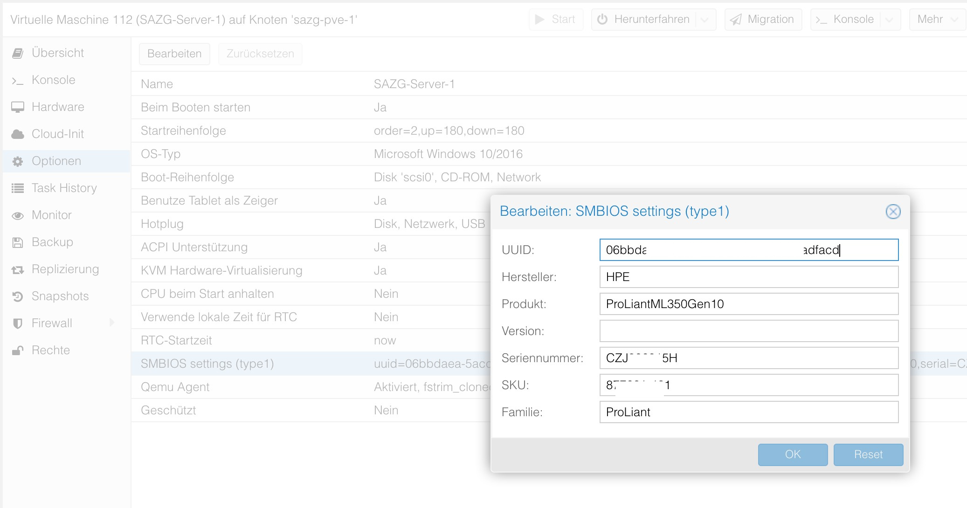Expand the Firewall submenu arrow
Viewport: 967px width, 508px height.
pos(112,323)
